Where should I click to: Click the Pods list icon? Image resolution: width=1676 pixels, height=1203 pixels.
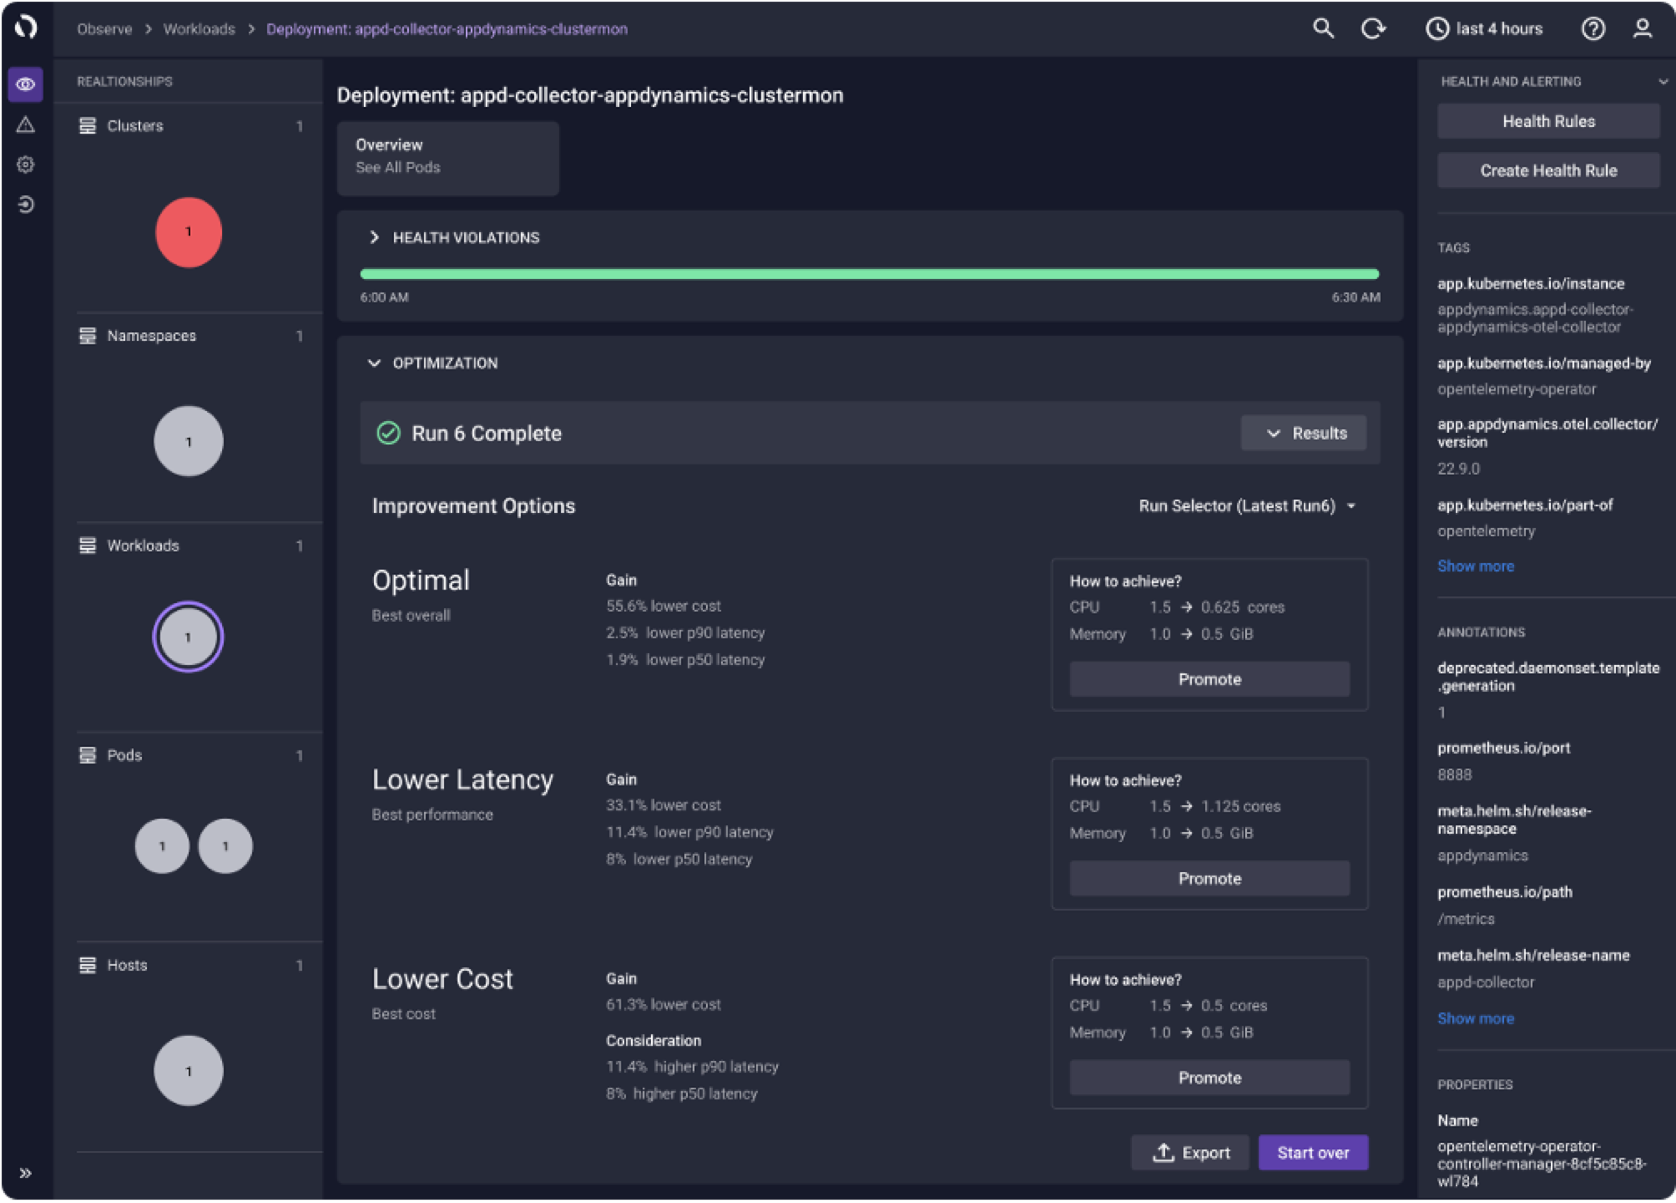(x=87, y=755)
